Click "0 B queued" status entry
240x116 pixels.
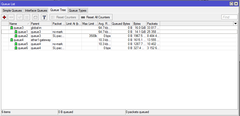[x=66, y=112]
